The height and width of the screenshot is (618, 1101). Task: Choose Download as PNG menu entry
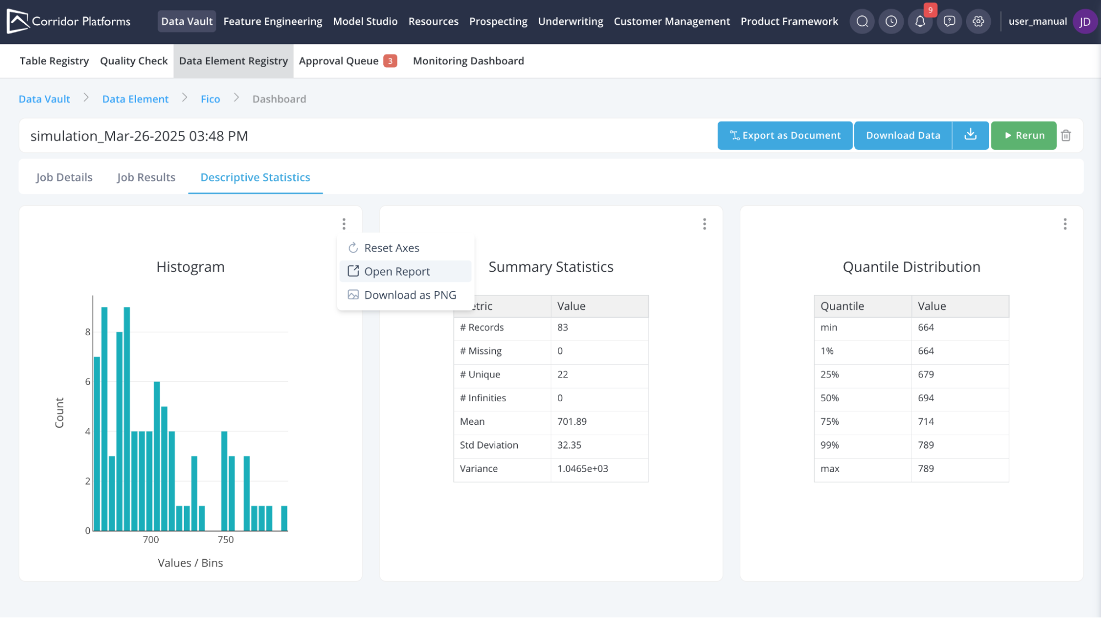[410, 295]
